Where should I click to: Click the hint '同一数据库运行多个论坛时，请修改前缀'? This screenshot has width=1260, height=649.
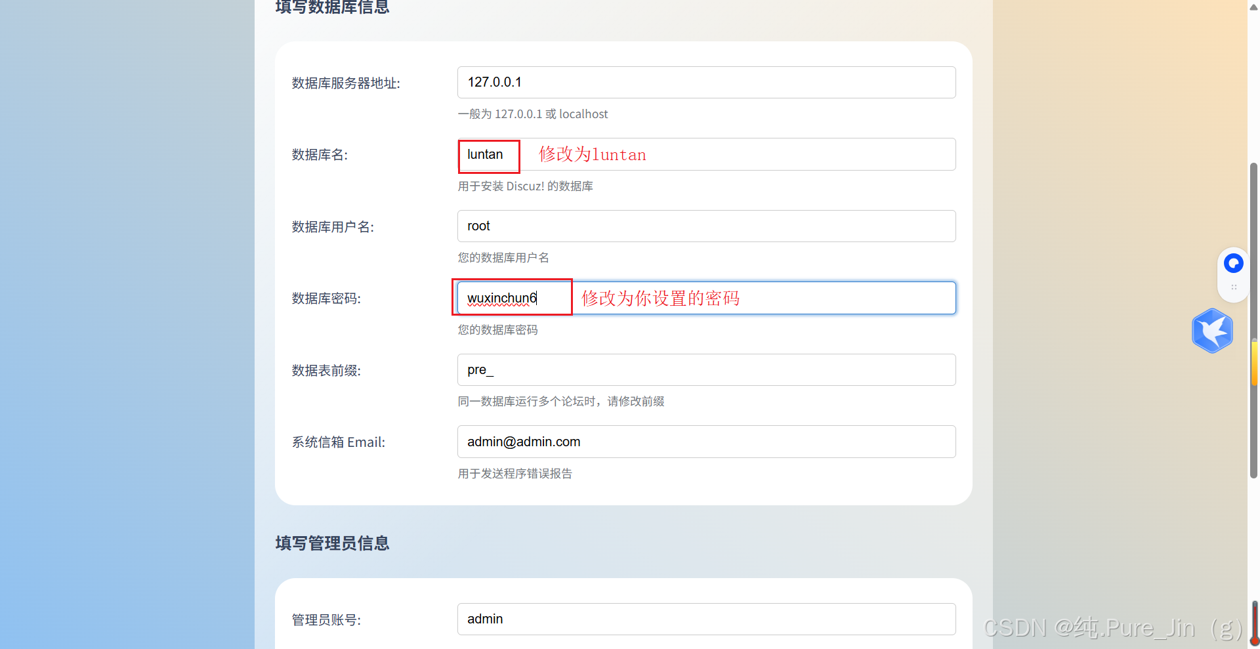pyautogui.click(x=561, y=402)
